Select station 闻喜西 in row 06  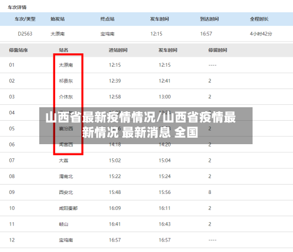tap(66, 145)
